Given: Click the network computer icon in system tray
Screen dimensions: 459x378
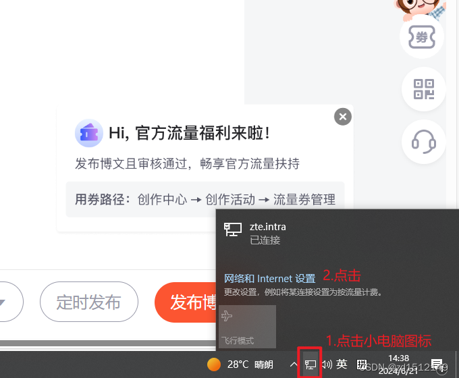Looking at the screenshot, I should pyautogui.click(x=310, y=364).
